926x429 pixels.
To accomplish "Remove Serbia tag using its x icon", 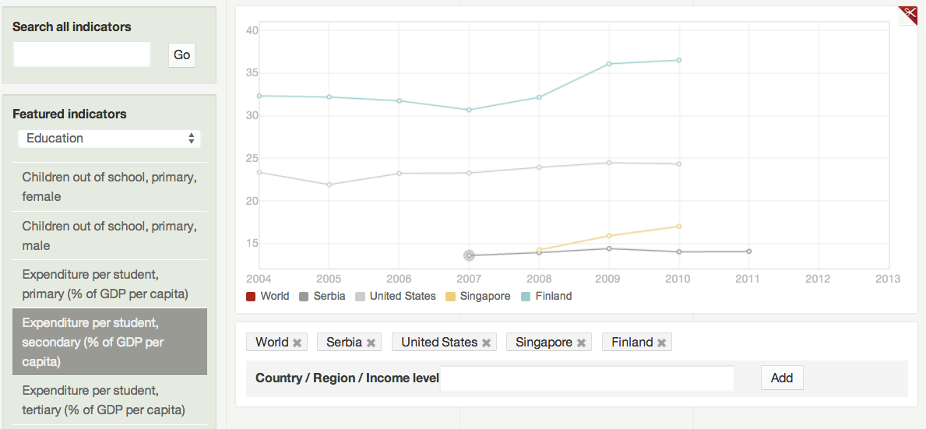I will [371, 343].
